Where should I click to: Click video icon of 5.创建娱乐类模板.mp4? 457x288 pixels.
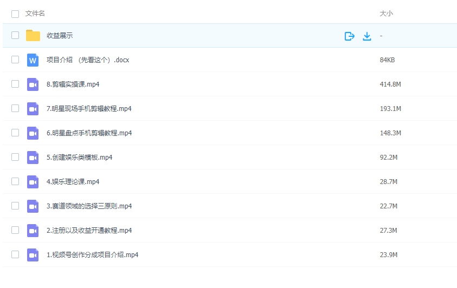[33, 158]
